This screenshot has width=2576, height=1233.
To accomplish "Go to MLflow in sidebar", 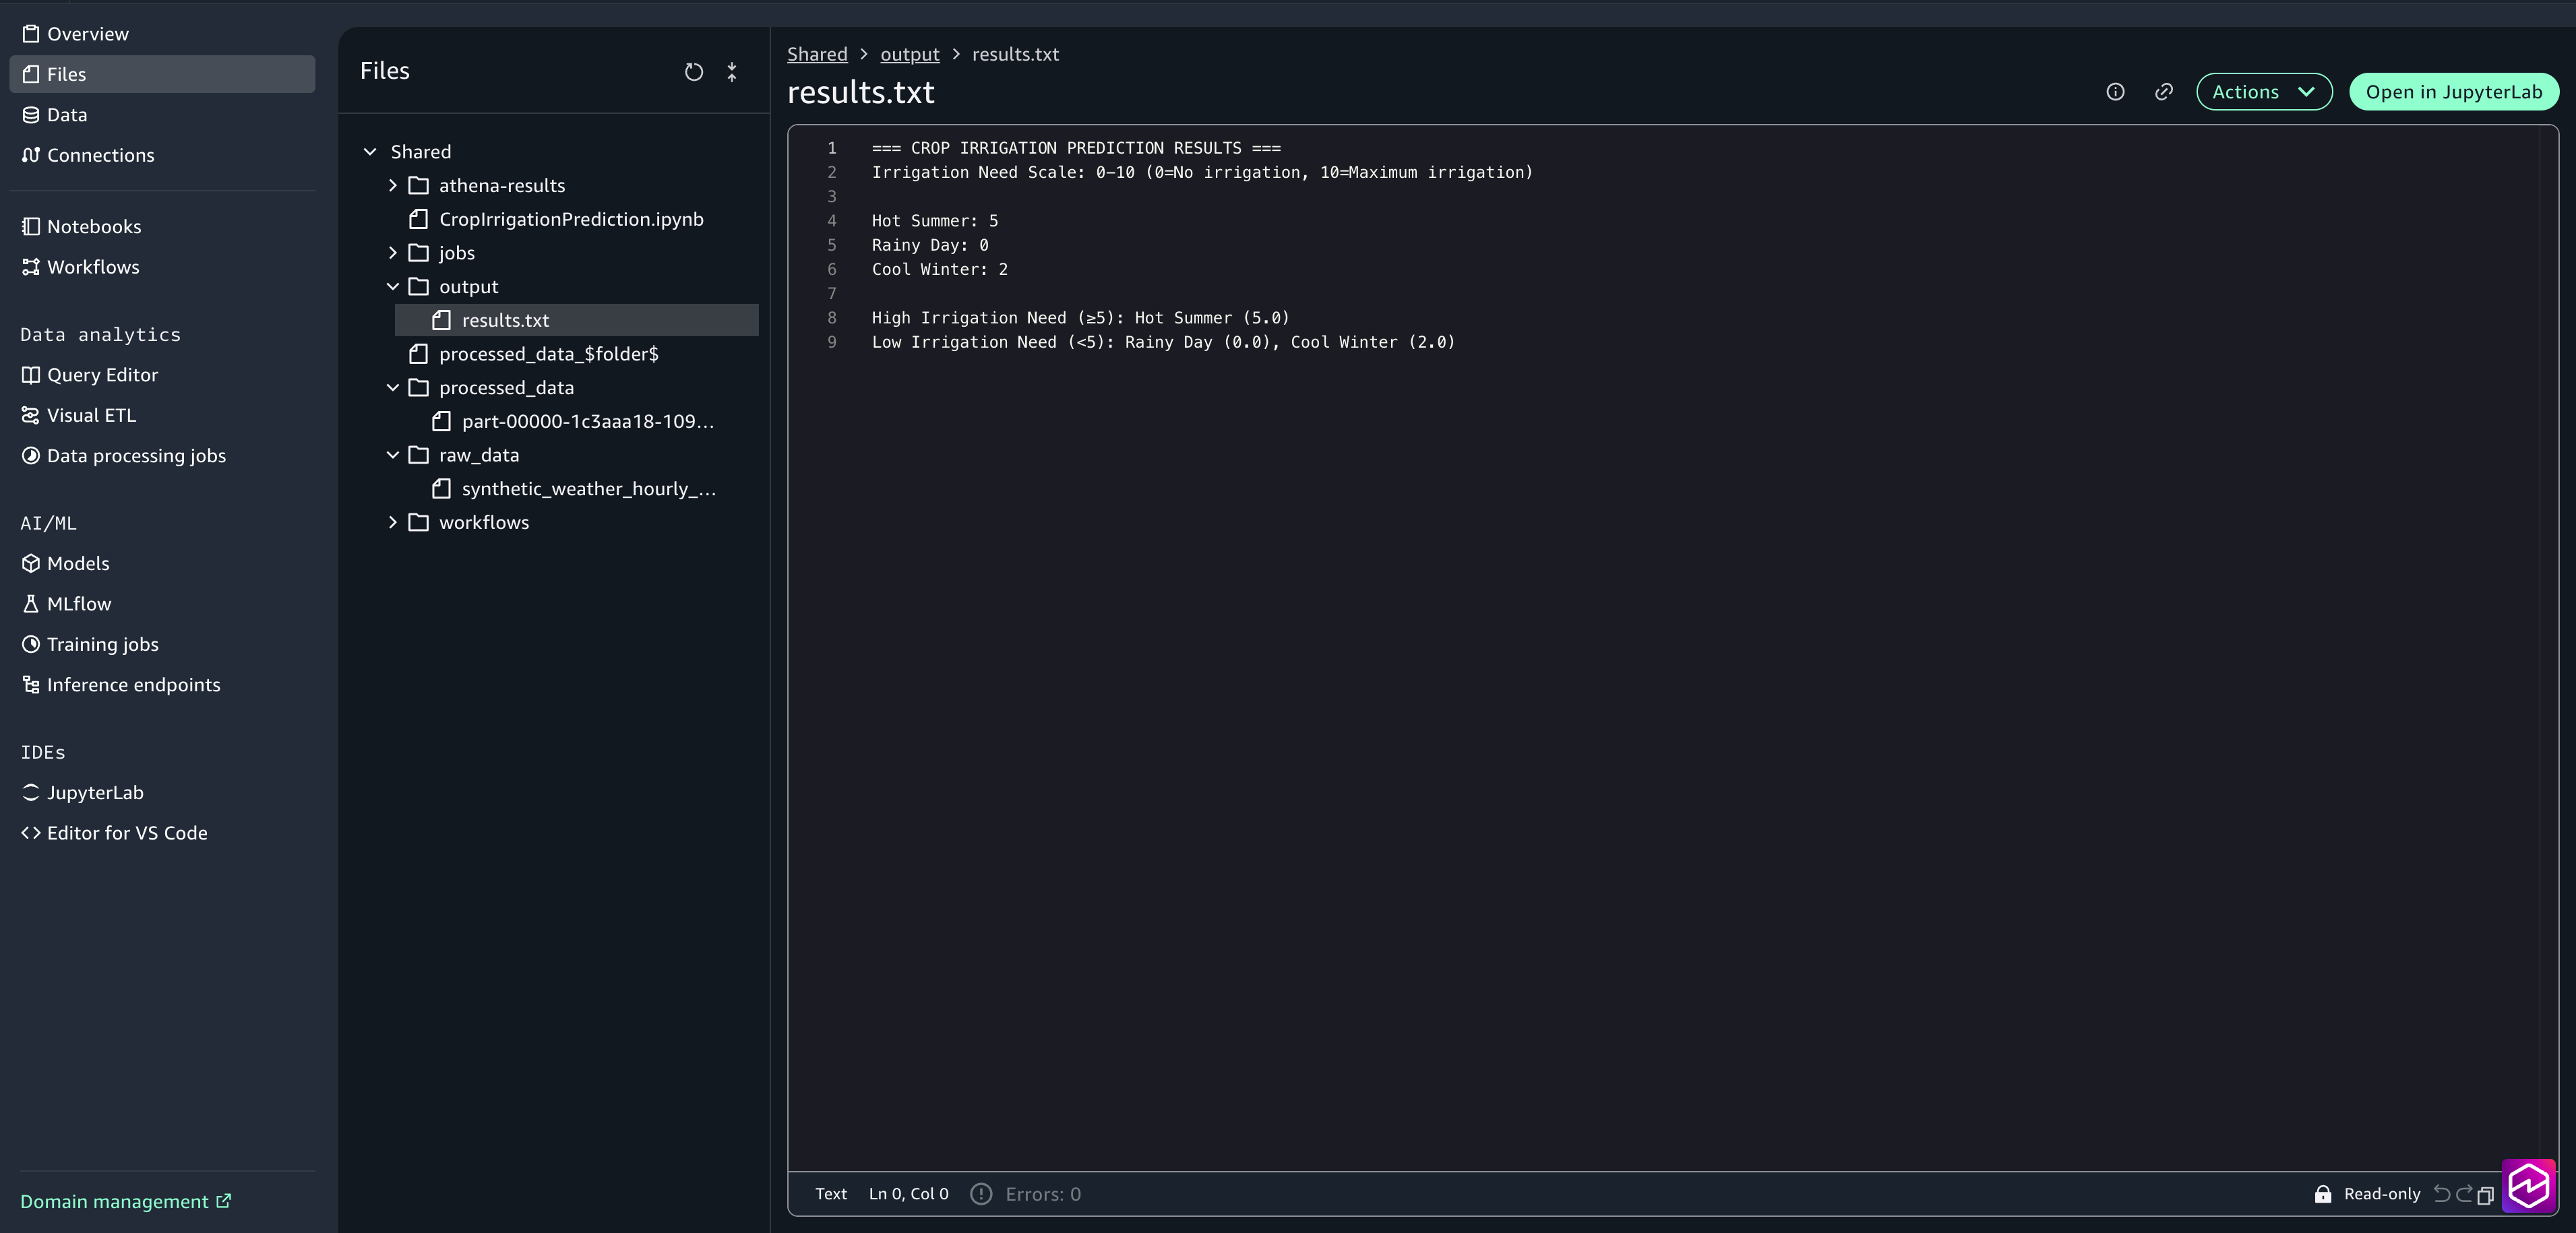I will [x=79, y=604].
